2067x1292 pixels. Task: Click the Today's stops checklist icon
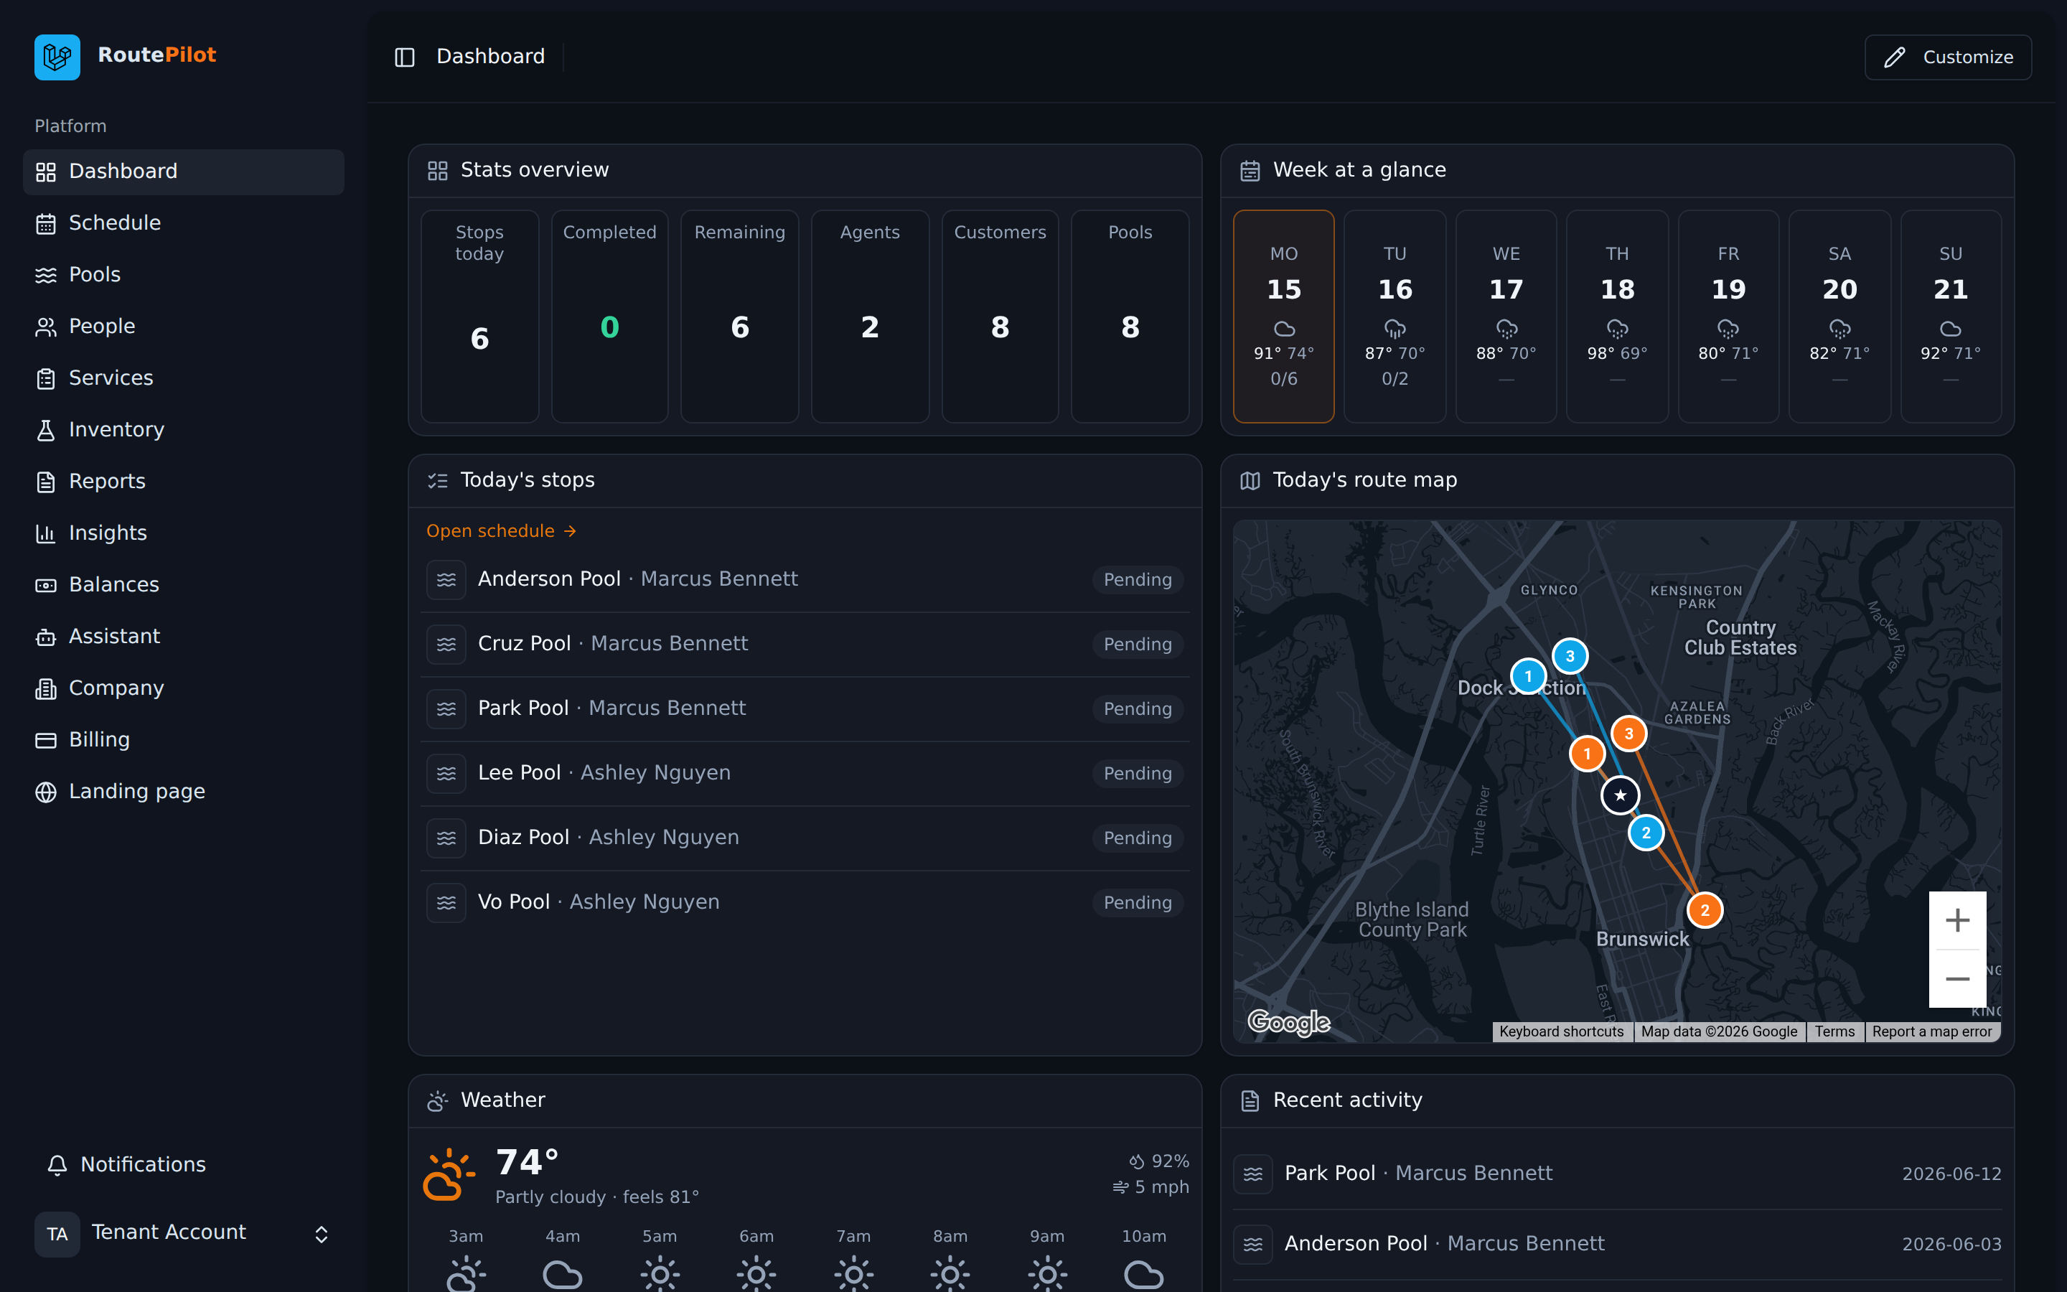[x=437, y=481]
